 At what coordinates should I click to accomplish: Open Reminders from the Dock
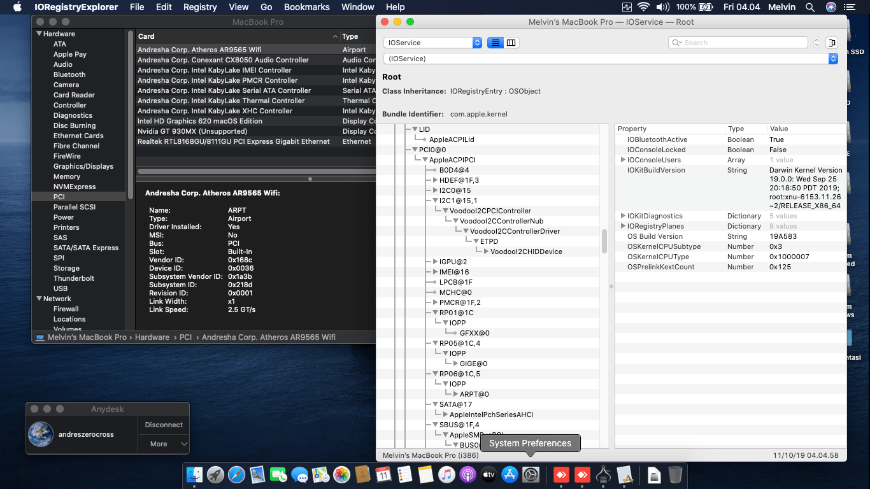[x=404, y=474]
